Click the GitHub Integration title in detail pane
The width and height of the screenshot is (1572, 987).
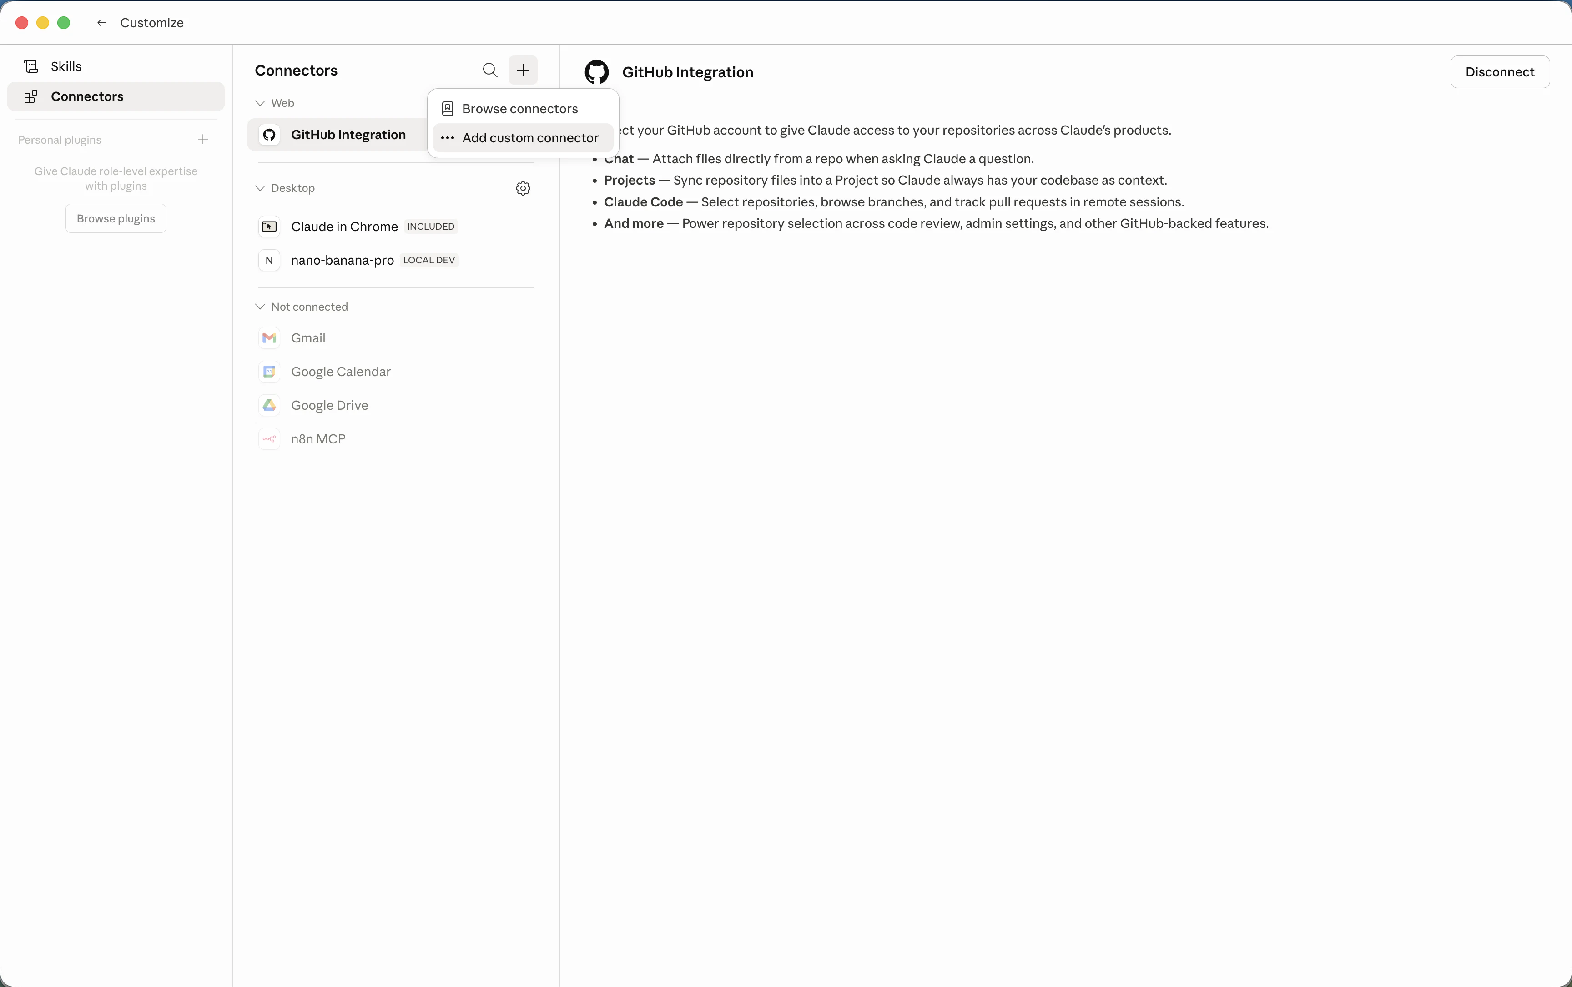[687, 72]
